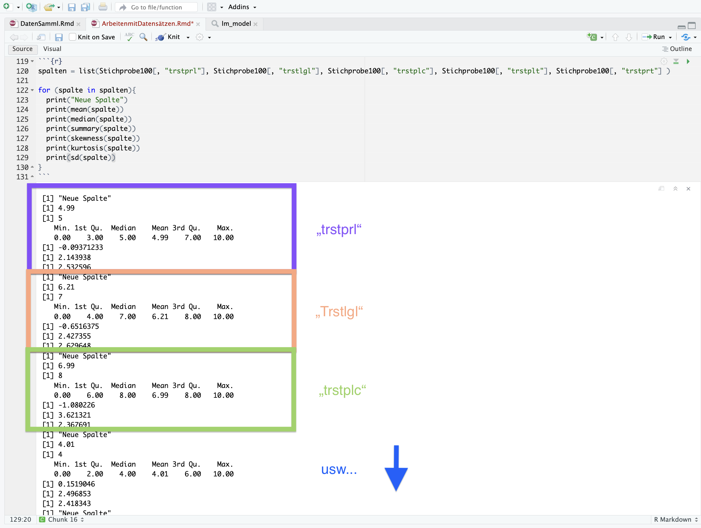Image resolution: width=701 pixels, height=528 pixels.
Task: Select the ArbeitenmitDatensätzen.Rmd tab
Action: [147, 23]
